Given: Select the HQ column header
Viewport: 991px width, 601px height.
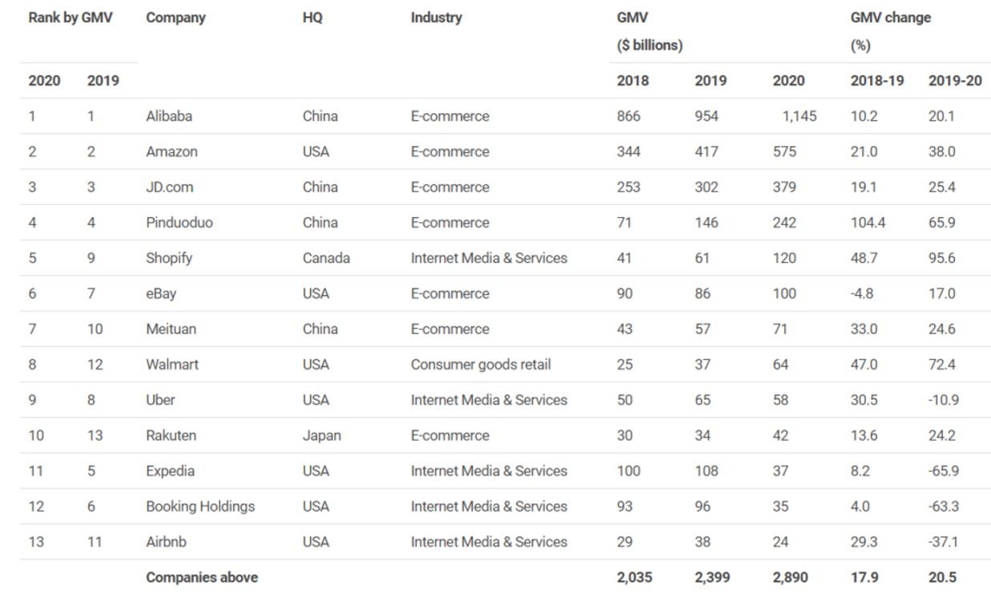Looking at the screenshot, I should [312, 18].
